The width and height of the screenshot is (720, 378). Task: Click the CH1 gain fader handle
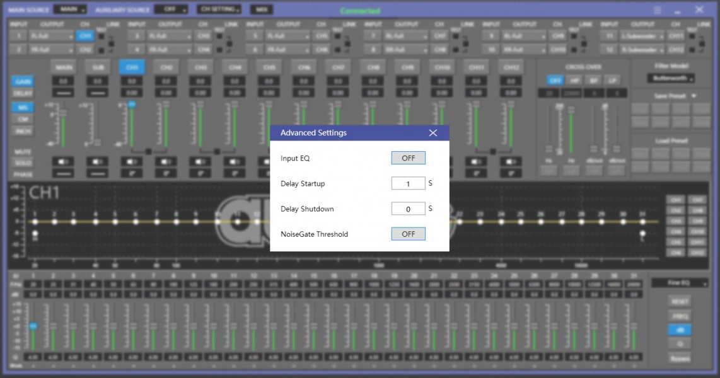click(x=132, y=105)
